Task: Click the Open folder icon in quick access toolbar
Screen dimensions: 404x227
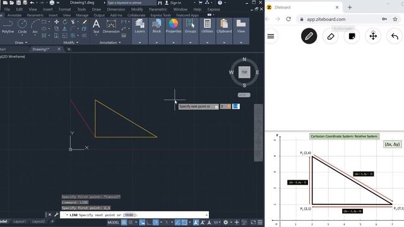Action: click(x=11, y=3)
